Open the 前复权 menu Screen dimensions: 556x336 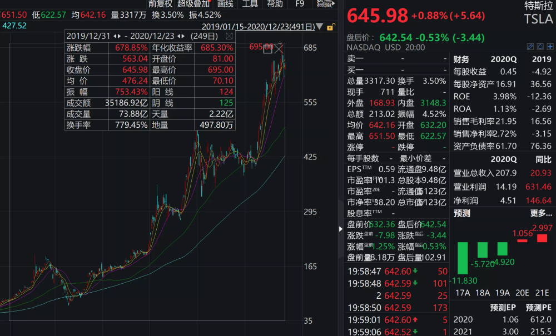[x=160, y=4]
